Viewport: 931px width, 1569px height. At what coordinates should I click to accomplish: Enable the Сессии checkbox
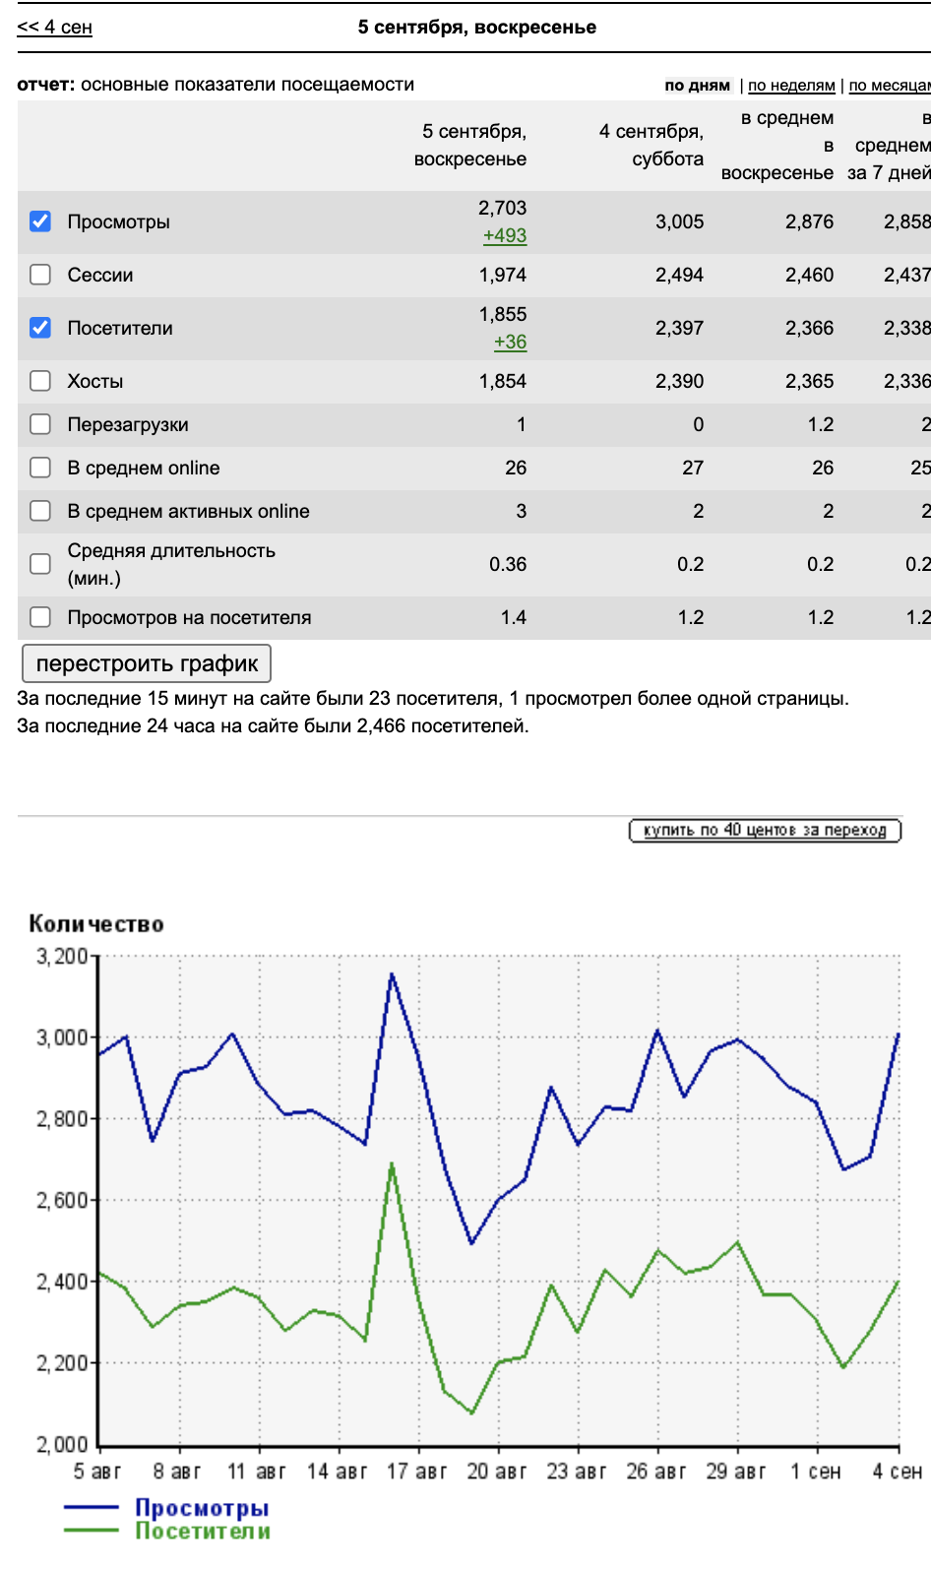(40, 275)
